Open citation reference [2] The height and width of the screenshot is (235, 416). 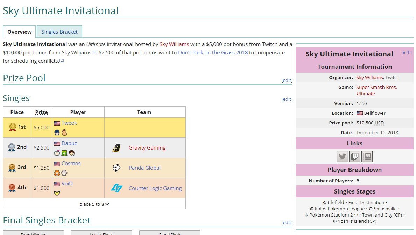(62, 61)
